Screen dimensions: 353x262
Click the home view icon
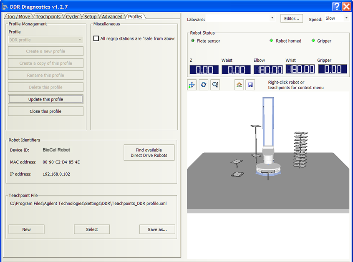click(x=239, y=85)
